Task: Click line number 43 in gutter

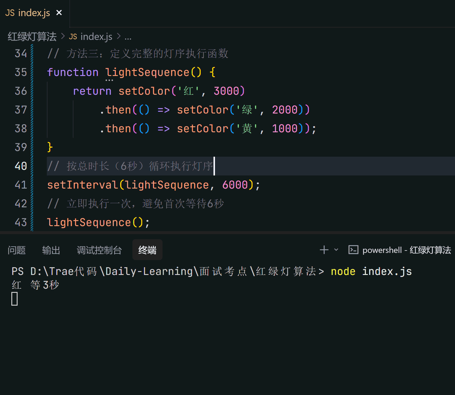Action: [21, 223]
